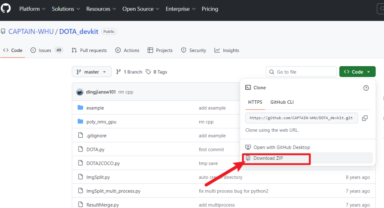This screenshot has width=384, height=208.
Task: Open the add multiprocess commit link
Action: [x=217, y=205]
